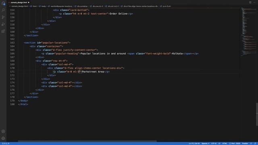
Task: Open the locations-div breadcrumb item
Action: (141, 6)
